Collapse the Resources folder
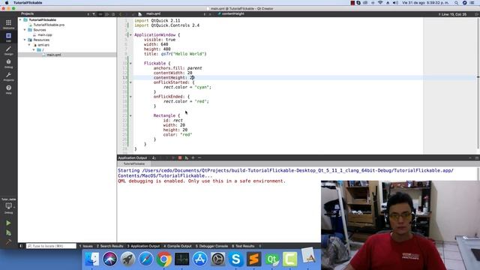 (x=25, y=40)
